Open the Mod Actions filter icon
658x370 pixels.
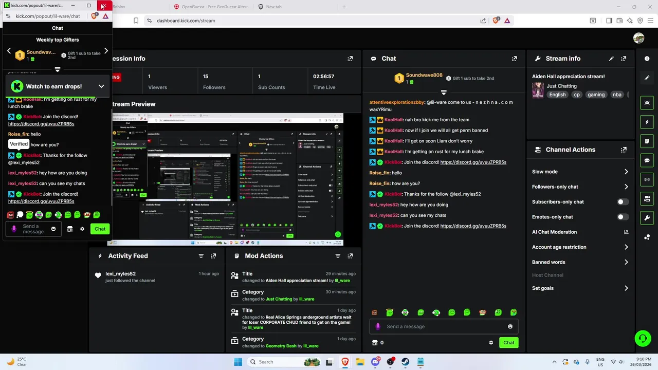click(338, 256)
